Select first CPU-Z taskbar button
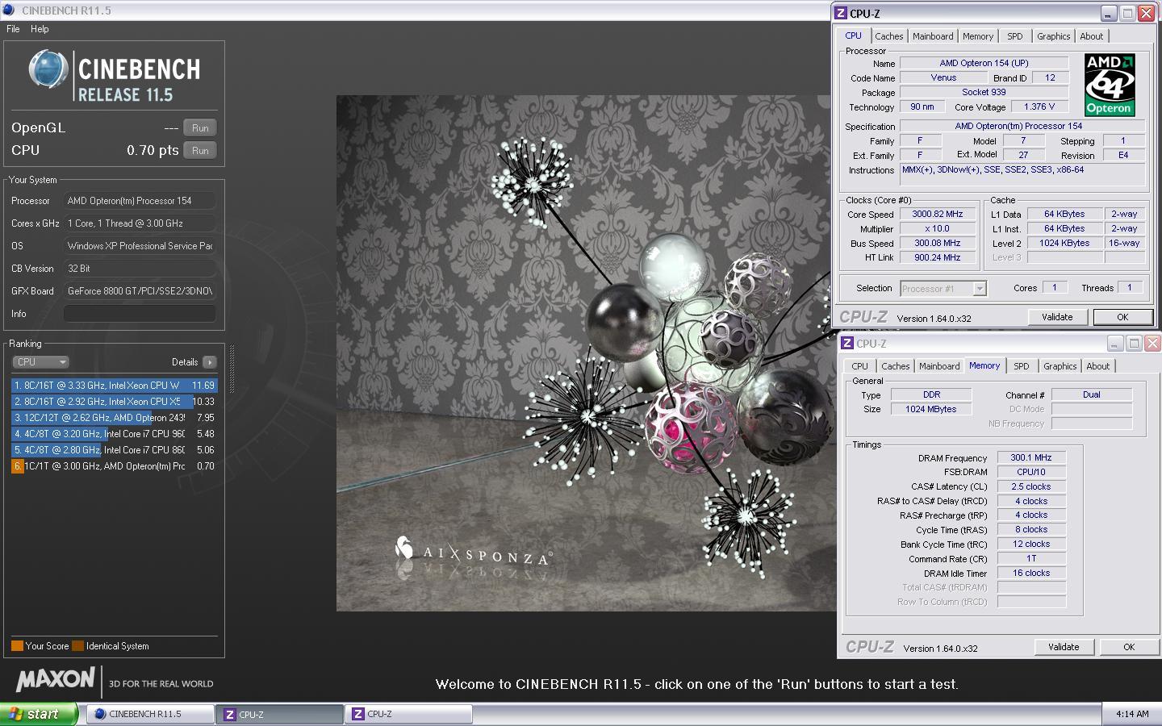 tap(280, 714)
